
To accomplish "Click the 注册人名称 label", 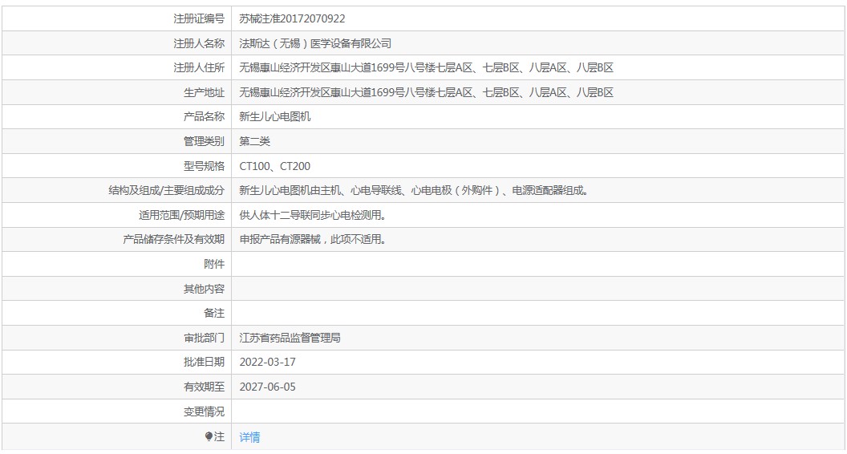I will (x=199, y=44).
